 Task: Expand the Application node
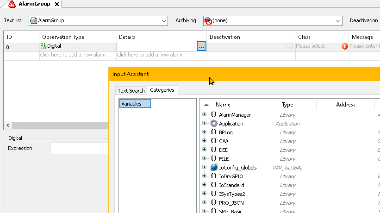[204, 123]
